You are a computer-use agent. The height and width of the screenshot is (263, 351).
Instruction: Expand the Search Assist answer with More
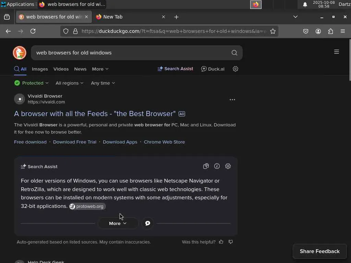coord(118,223)
